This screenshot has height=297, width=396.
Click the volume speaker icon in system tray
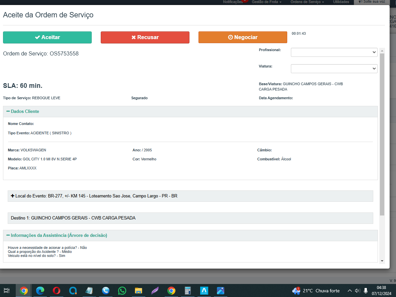pyautogui.click(x=358, y=291)
